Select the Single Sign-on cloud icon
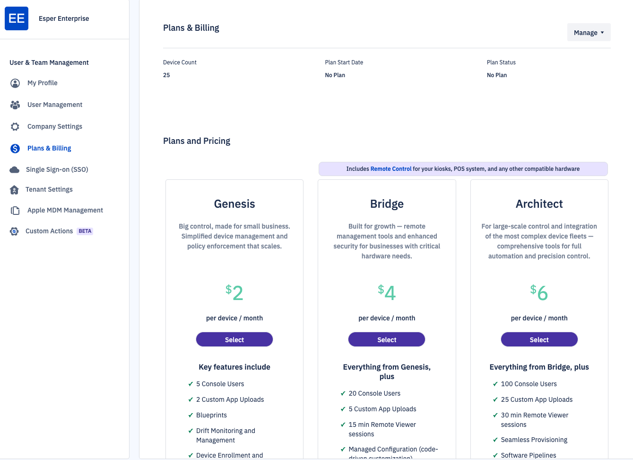Image resolution: width=633 pixels, height=460 pixels. [15, 169]
